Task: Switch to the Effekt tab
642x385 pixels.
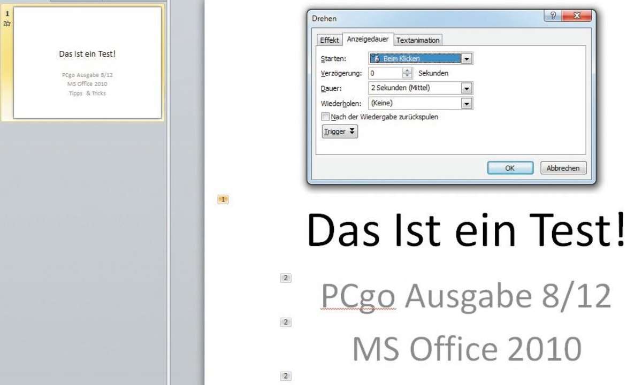Action: 329,40
